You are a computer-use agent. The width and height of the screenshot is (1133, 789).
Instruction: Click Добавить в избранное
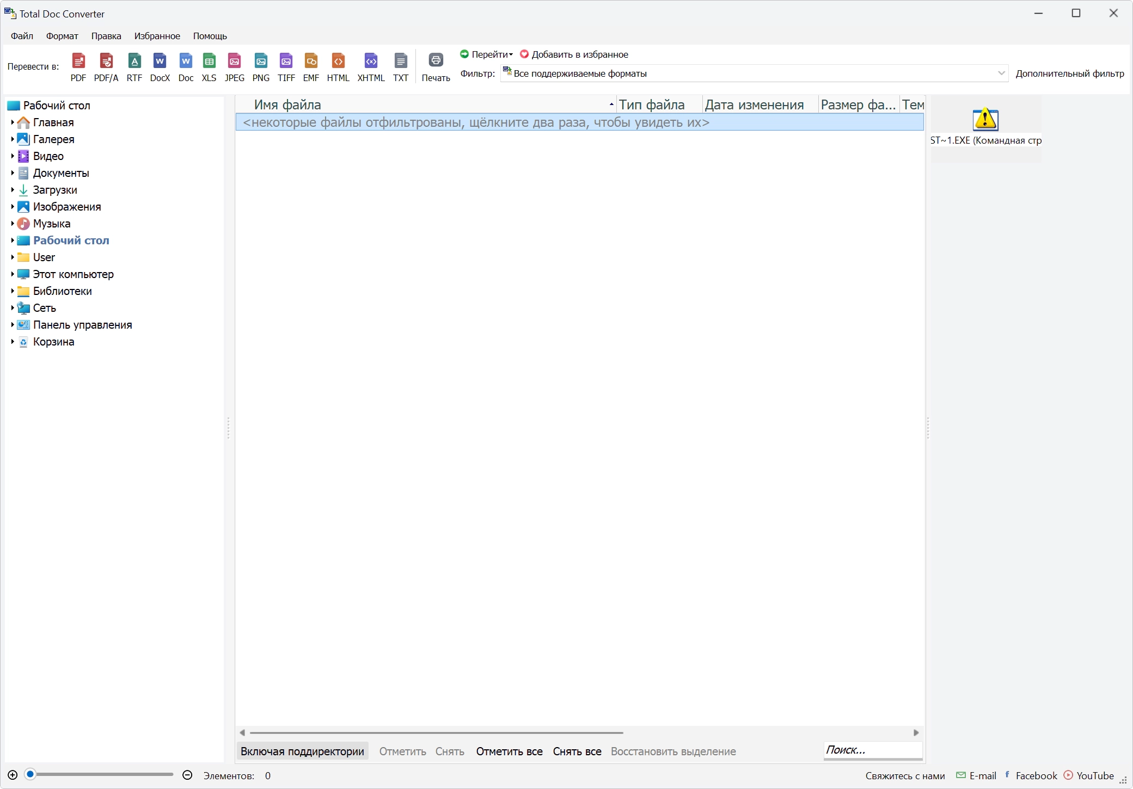[574, 54]
